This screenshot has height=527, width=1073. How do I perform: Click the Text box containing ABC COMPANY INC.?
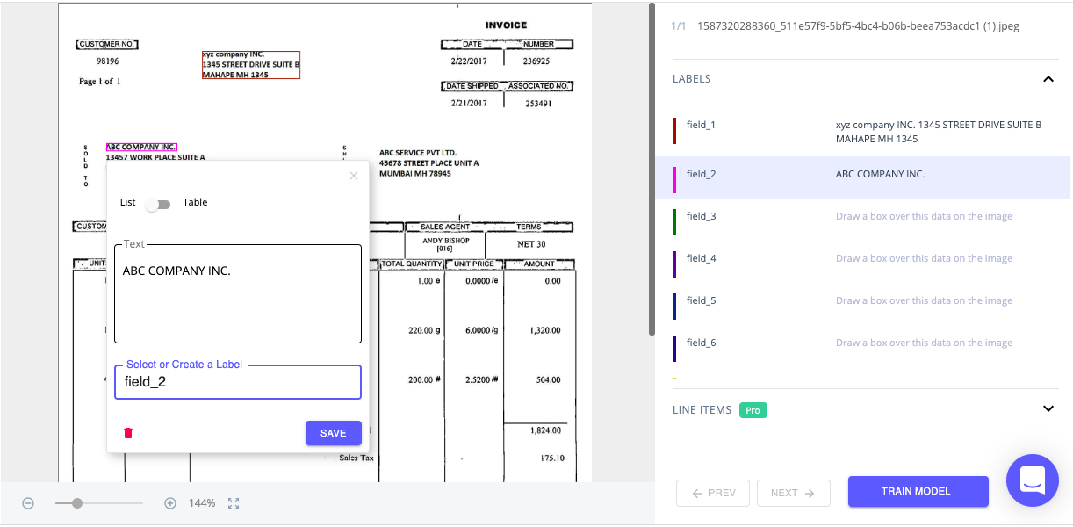(x=238, y=293)
